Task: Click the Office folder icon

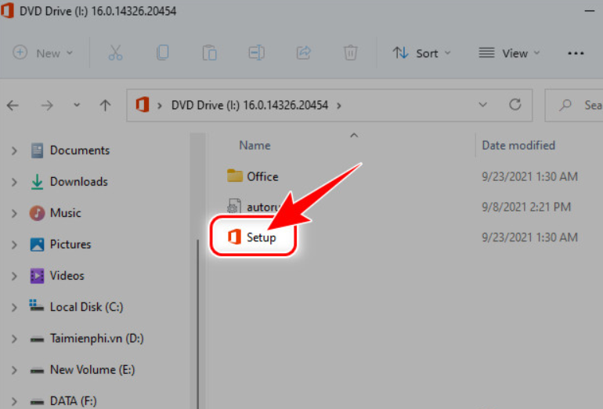Action: click(x=235, y=176)
